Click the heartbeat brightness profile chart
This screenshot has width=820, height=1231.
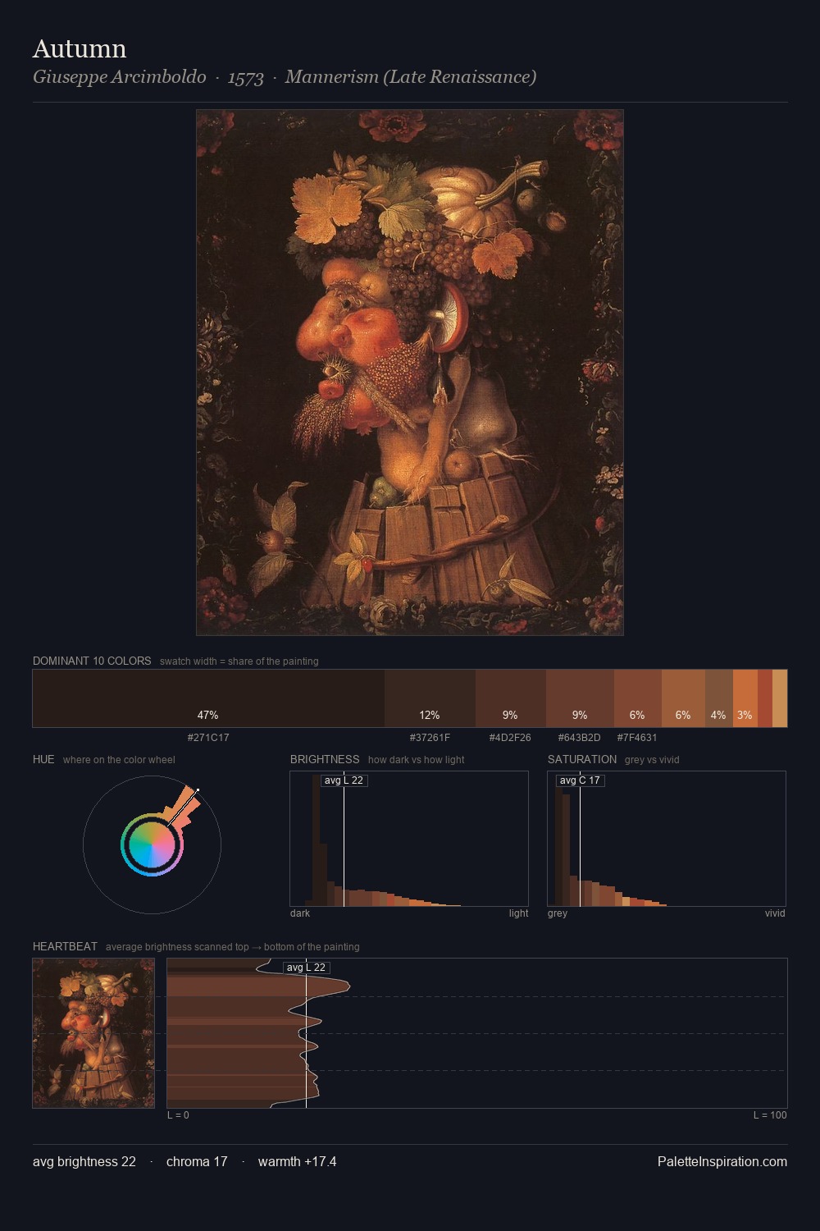[477, 1033]
